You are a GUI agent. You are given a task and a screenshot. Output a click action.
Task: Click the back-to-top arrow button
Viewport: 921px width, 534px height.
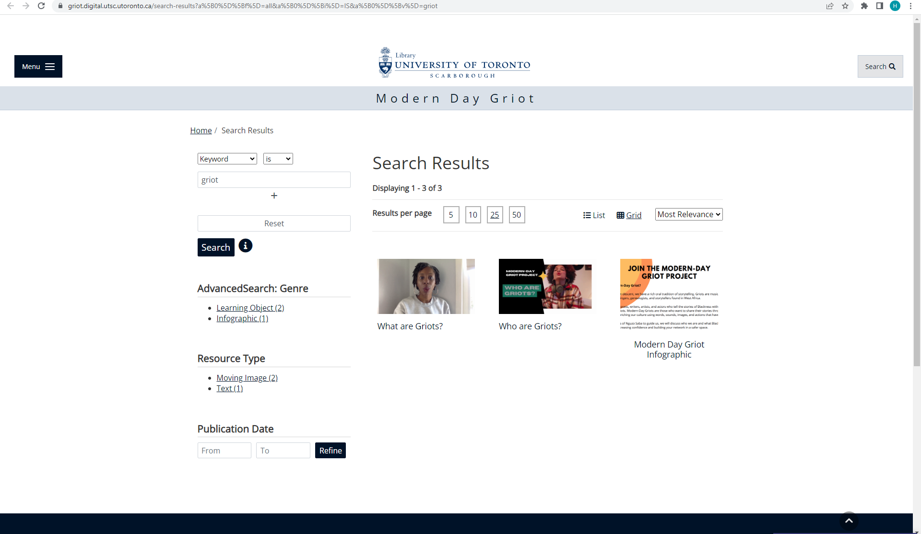849,521
